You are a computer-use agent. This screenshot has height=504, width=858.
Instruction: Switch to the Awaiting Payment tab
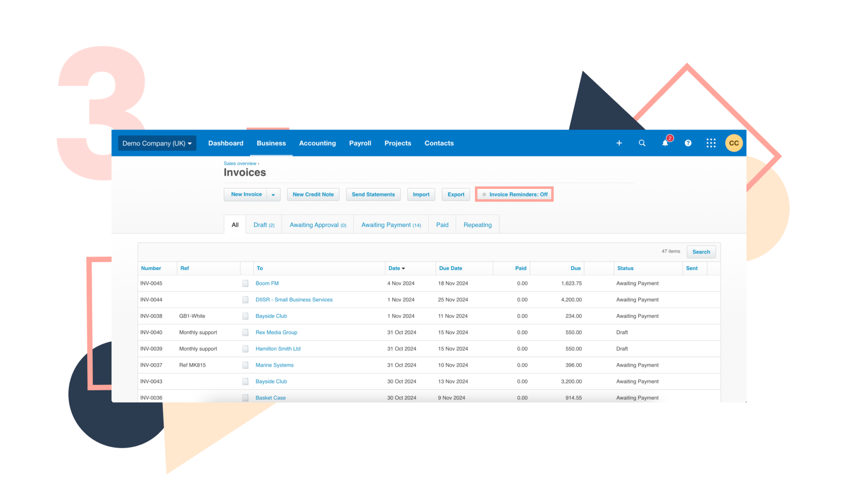pos(390,225)
